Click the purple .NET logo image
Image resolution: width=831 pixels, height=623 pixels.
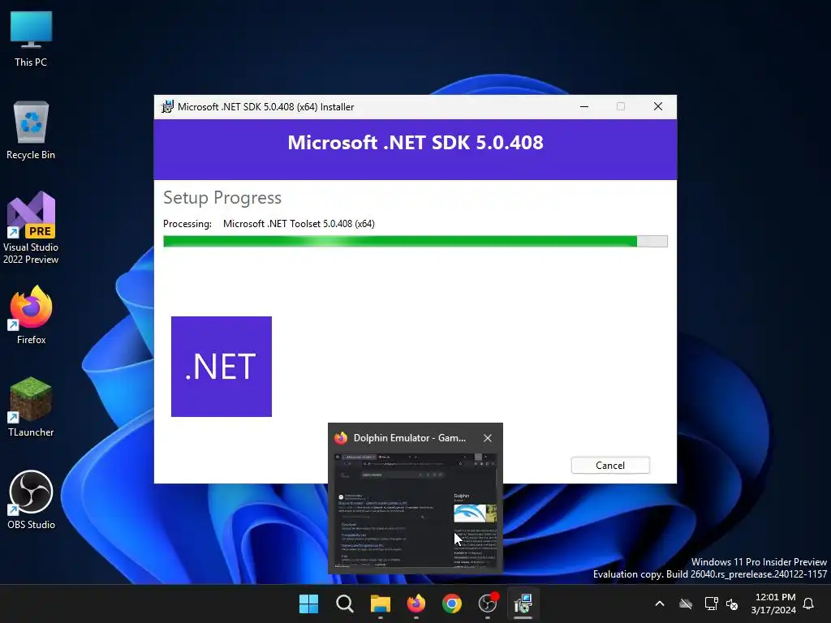222,367
